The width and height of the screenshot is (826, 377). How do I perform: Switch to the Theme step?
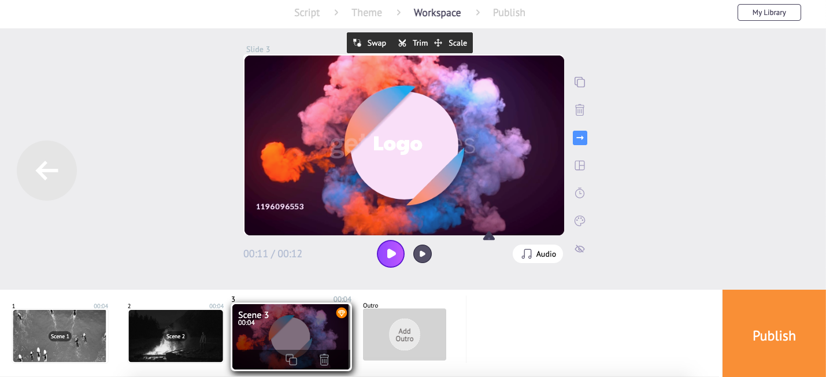pyautogui.click(x=366, y=12)
